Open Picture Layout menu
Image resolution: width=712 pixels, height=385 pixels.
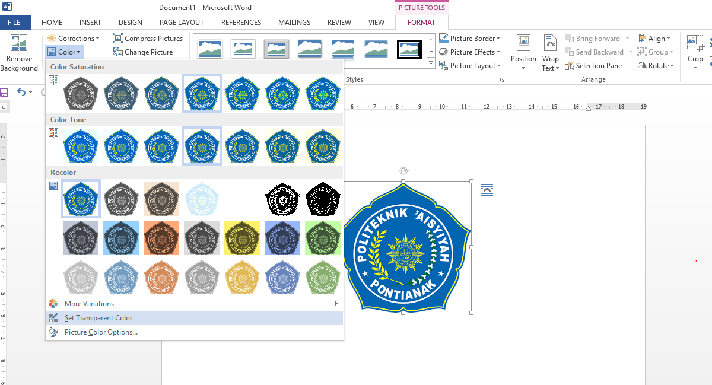(x=469, y=66)
